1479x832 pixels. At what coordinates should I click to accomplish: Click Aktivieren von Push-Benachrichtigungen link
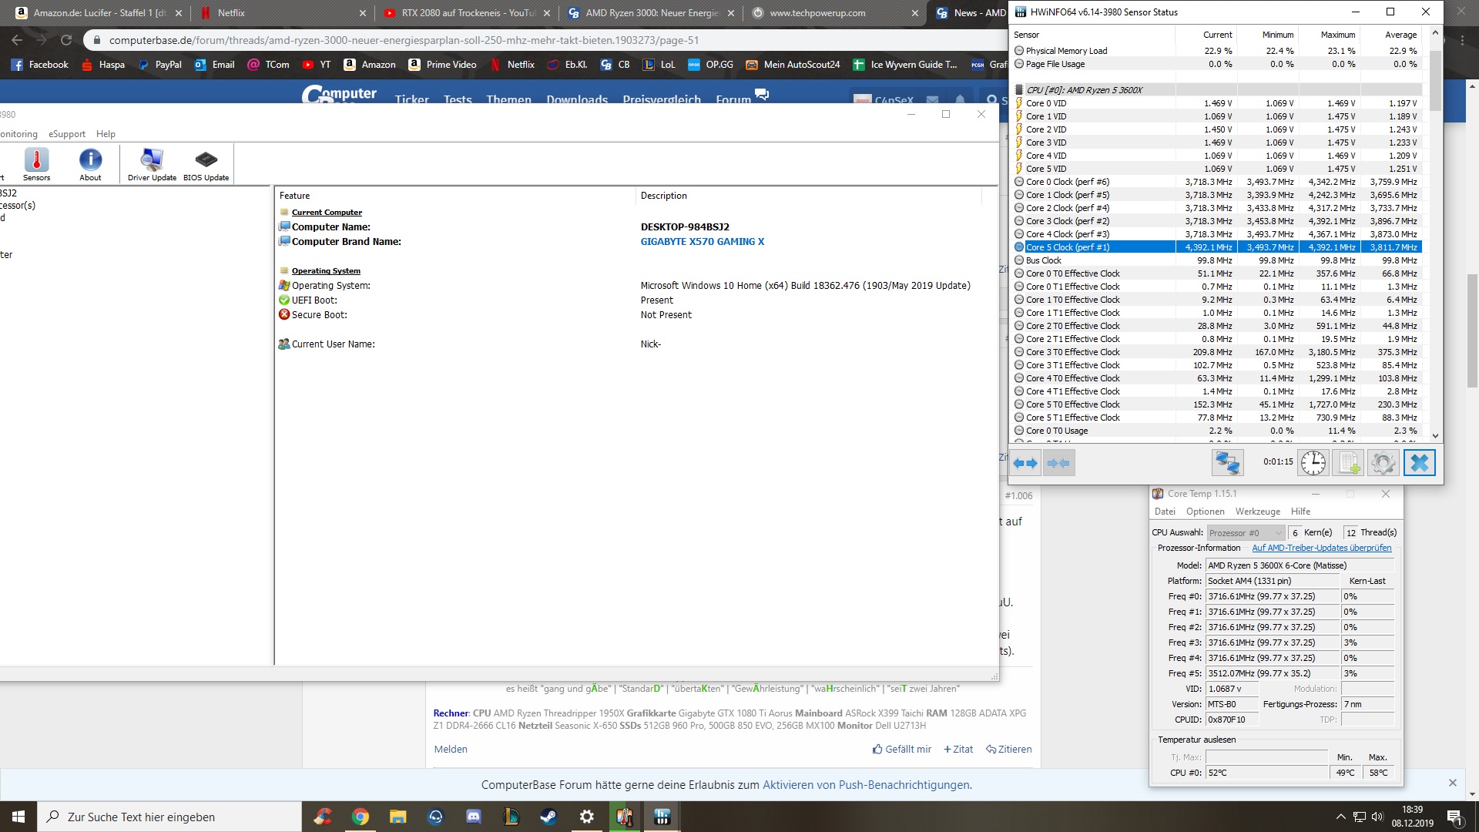[866, 785]
